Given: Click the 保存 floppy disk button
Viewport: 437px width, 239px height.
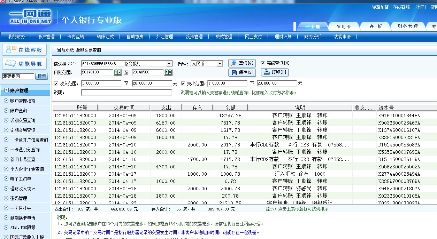Looking at the screenshot, I should click(242, 72).
